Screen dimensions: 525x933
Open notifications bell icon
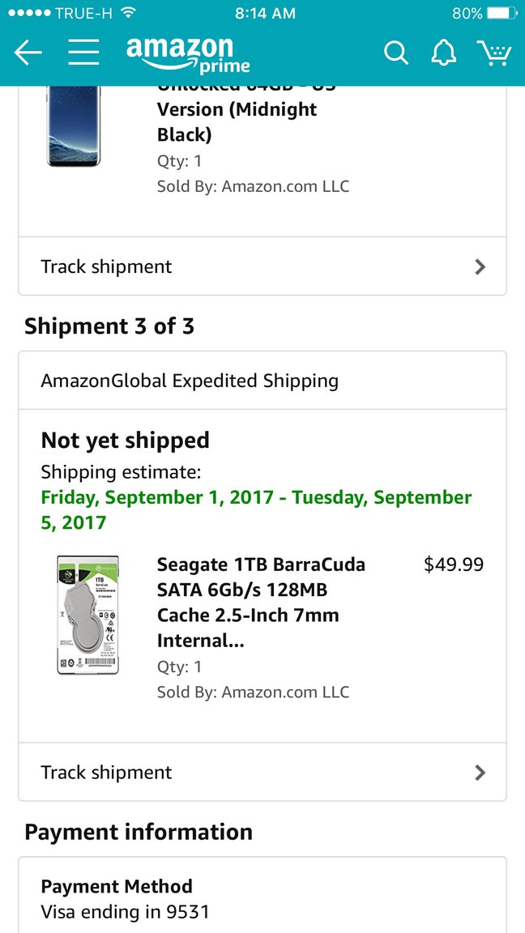pyautogui.click(x=443, y=53)
